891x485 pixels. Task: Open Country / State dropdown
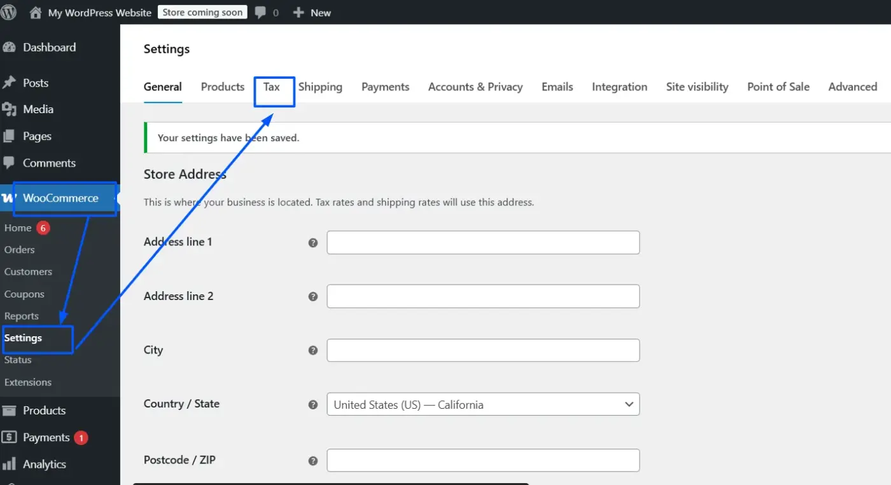483,404
